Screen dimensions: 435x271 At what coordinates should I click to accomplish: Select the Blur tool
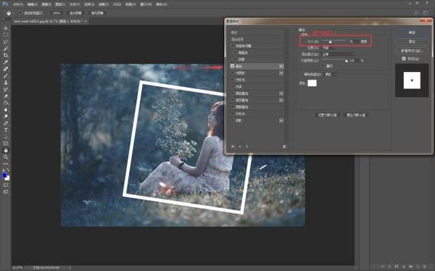(6, 109)
